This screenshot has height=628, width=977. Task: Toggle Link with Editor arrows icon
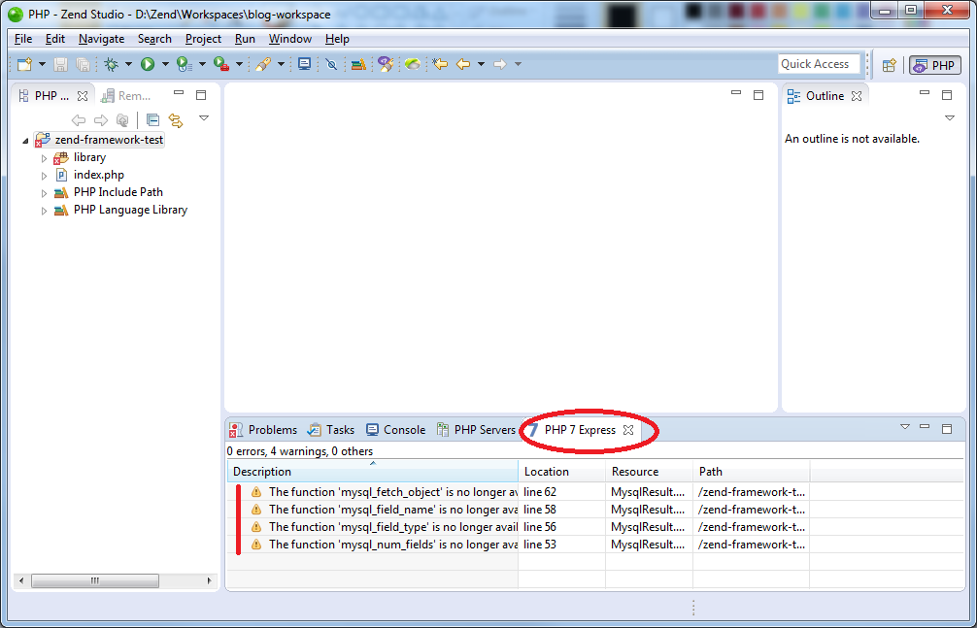pyautogui.click(x=176, y=119)
